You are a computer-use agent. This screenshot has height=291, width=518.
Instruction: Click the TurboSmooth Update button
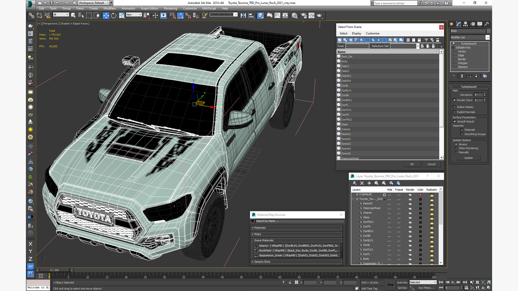pyautogui.click(x=468, y=158)
